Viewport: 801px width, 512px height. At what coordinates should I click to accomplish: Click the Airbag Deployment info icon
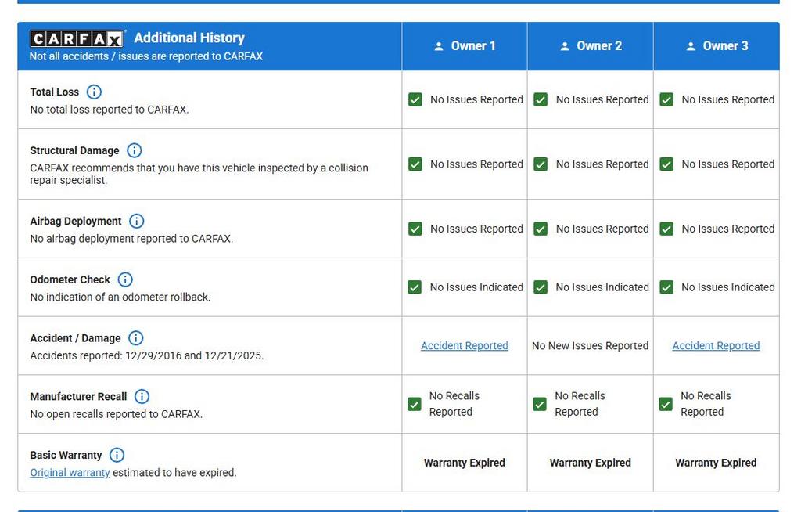(x=136, y=221)
